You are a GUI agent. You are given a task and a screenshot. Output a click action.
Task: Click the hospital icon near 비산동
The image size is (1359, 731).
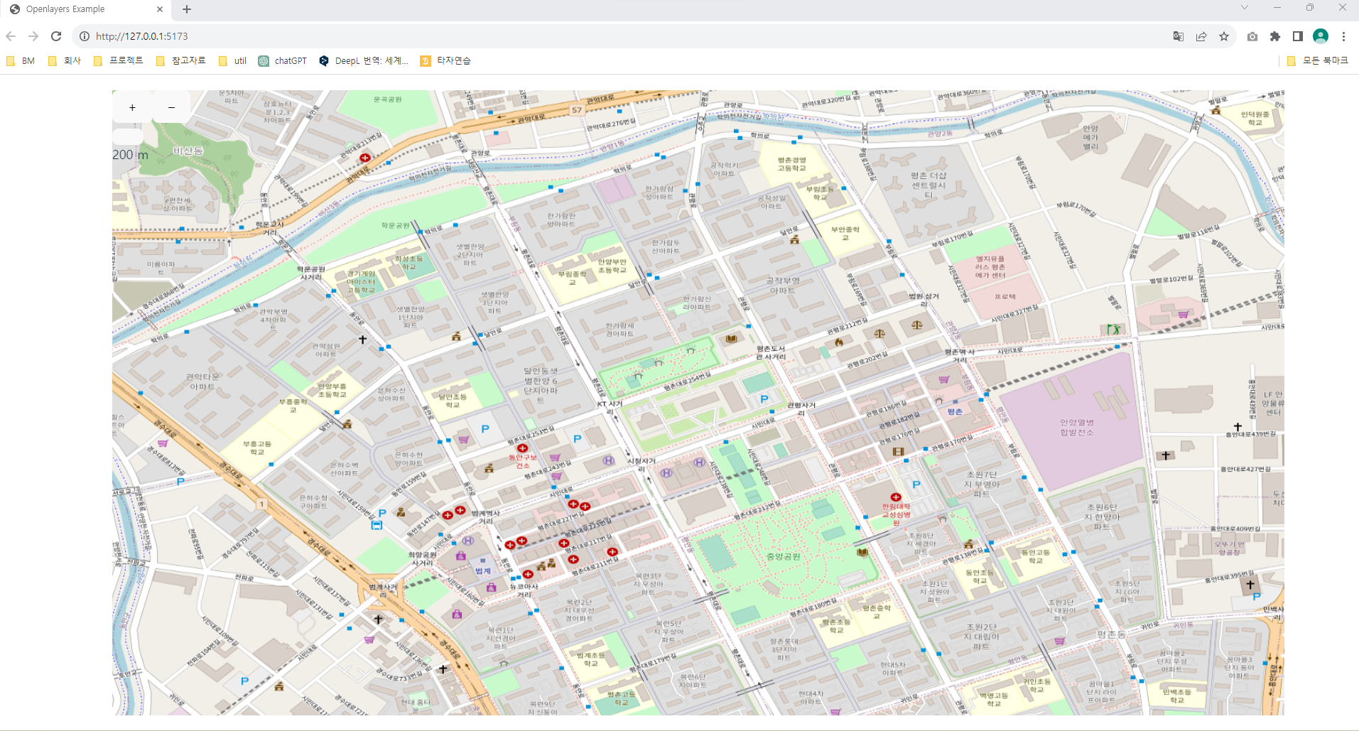tap(365, 158)
